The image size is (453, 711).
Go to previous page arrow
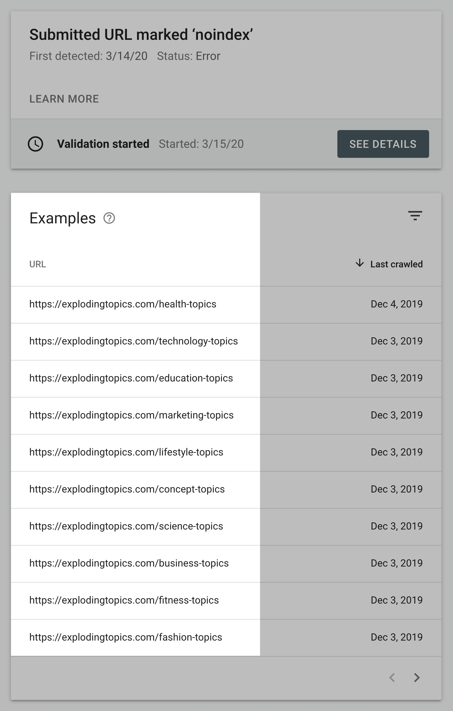[x=392, y=677]
